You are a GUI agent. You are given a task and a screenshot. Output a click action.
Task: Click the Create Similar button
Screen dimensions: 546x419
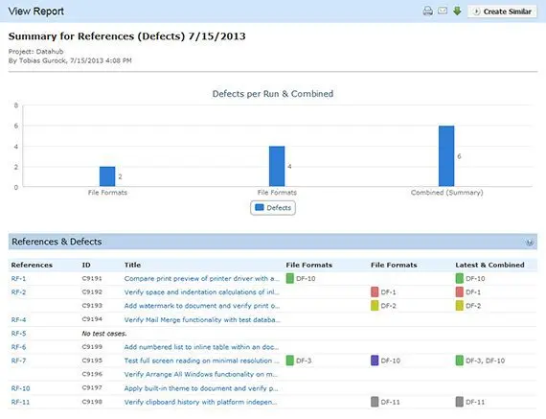(x=502, y=12)
